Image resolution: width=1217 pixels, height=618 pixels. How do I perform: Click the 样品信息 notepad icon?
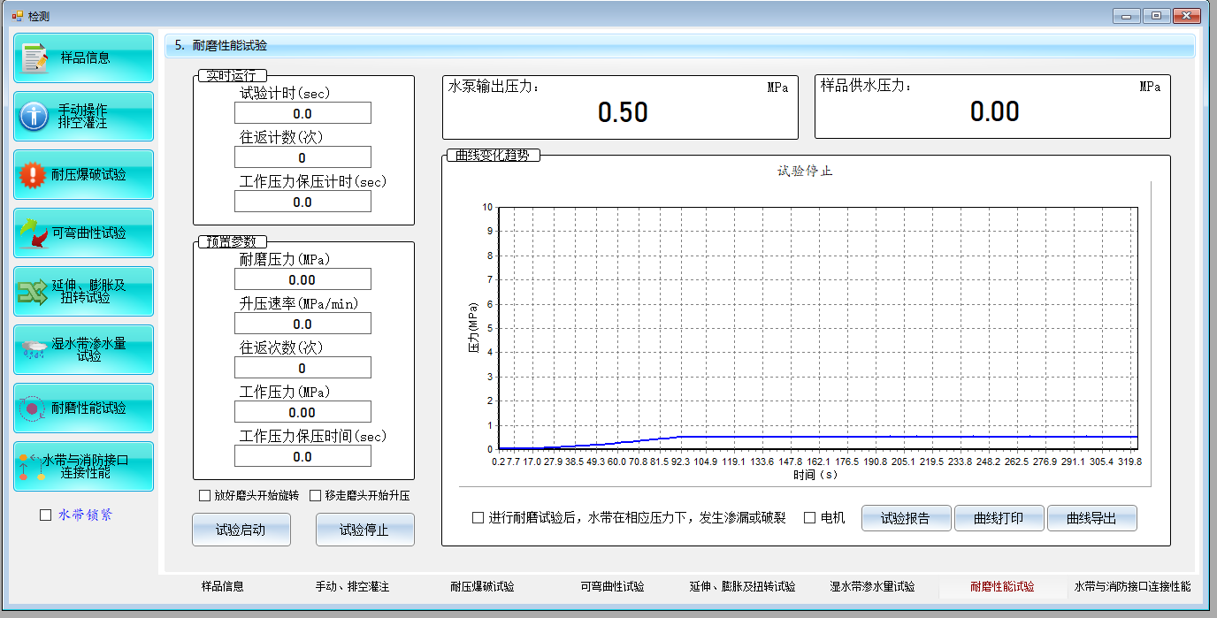34,58
